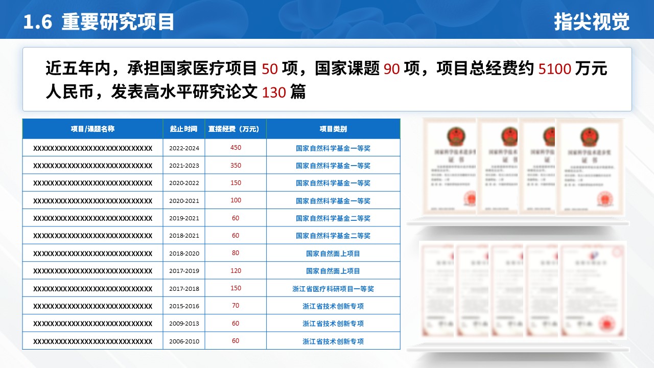The image size is (654, 368).
Task: Click "国家自然科学基金二等奖" in the 2019-2021 row
Action: [x=333, y=218]
